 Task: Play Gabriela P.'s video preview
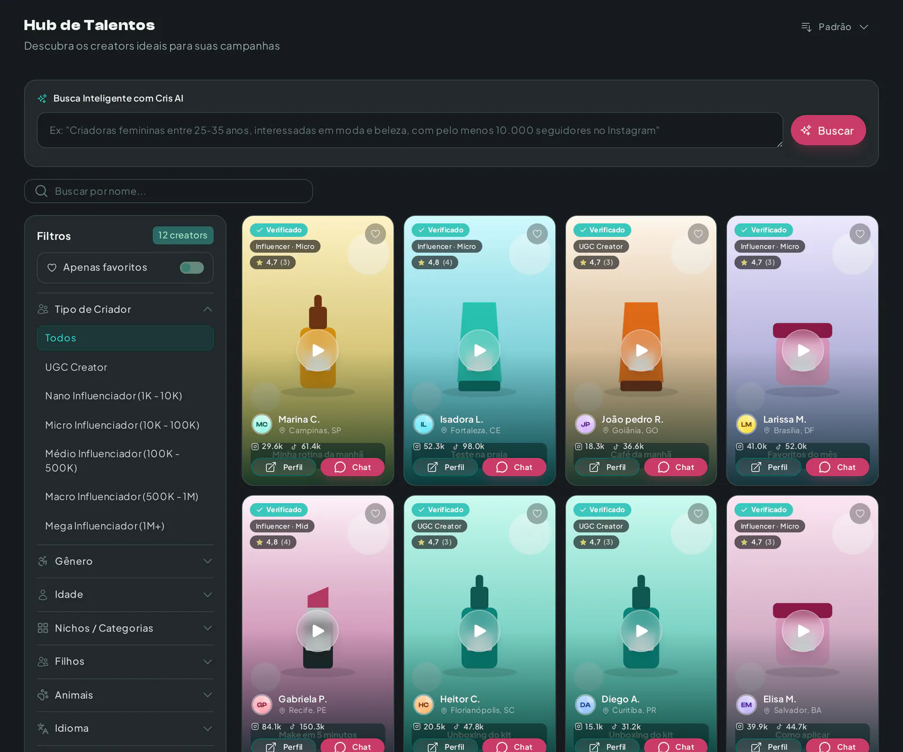click(x=318, y=631)
